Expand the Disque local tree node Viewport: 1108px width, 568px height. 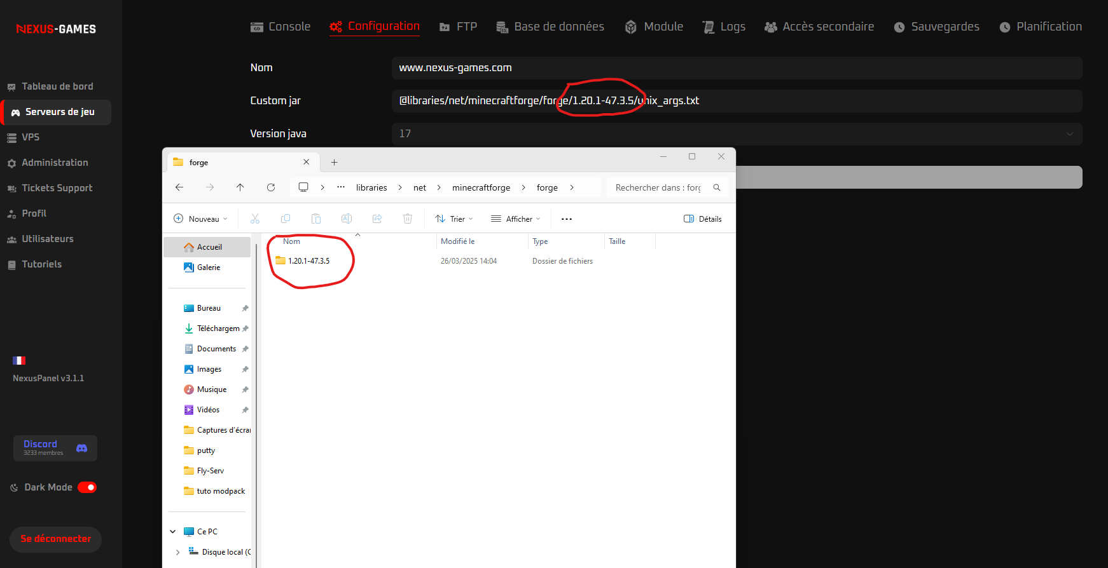point(177,552)
